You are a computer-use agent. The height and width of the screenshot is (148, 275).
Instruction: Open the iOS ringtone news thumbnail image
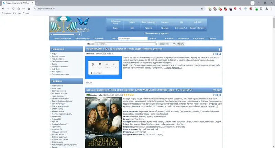click(103, 68)
